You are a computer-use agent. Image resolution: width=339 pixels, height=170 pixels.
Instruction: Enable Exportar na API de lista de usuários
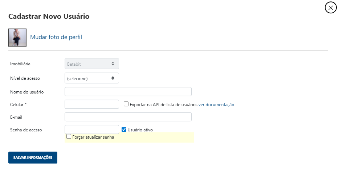pos(126,104)
